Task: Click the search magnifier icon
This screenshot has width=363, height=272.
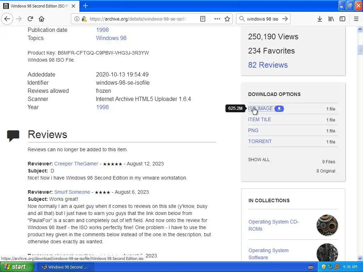Action: pyautogui.click(x=242, y=19)
